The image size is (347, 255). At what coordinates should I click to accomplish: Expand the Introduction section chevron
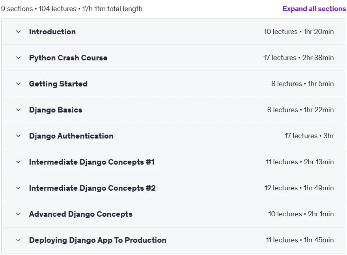pos(19,32)
